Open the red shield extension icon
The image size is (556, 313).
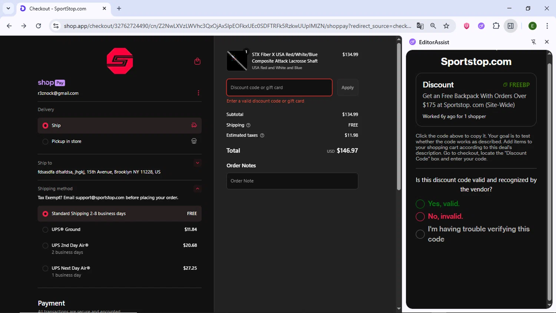click(x=467, y=26)
